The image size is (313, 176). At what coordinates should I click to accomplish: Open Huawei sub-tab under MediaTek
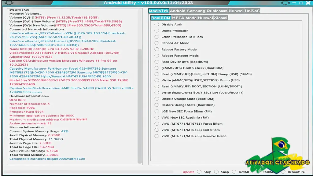click(x=205, y=18)
